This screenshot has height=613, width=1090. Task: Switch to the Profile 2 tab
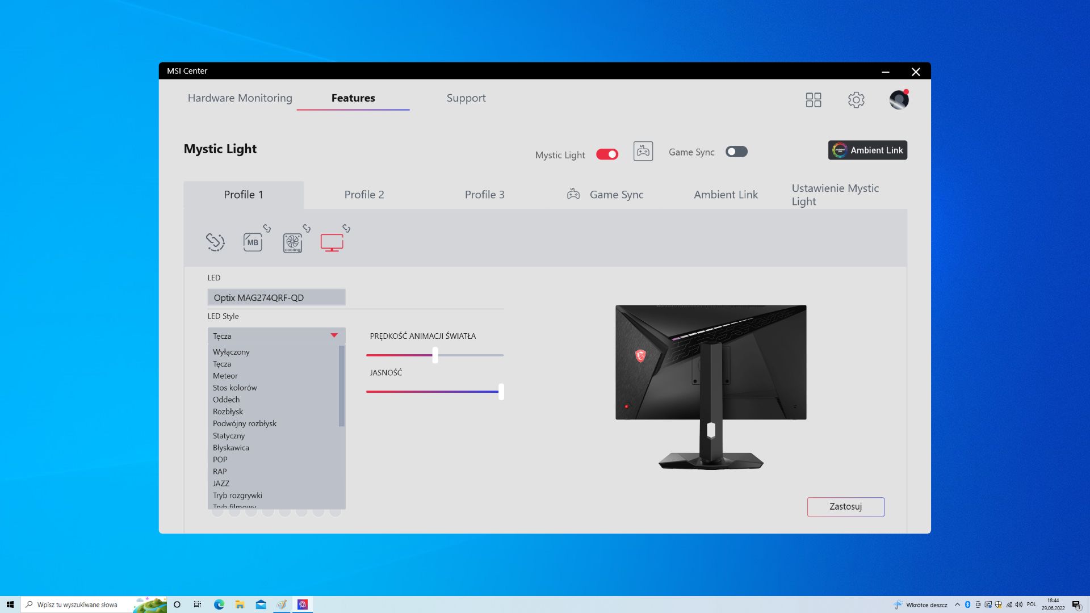tap(364, 195)
